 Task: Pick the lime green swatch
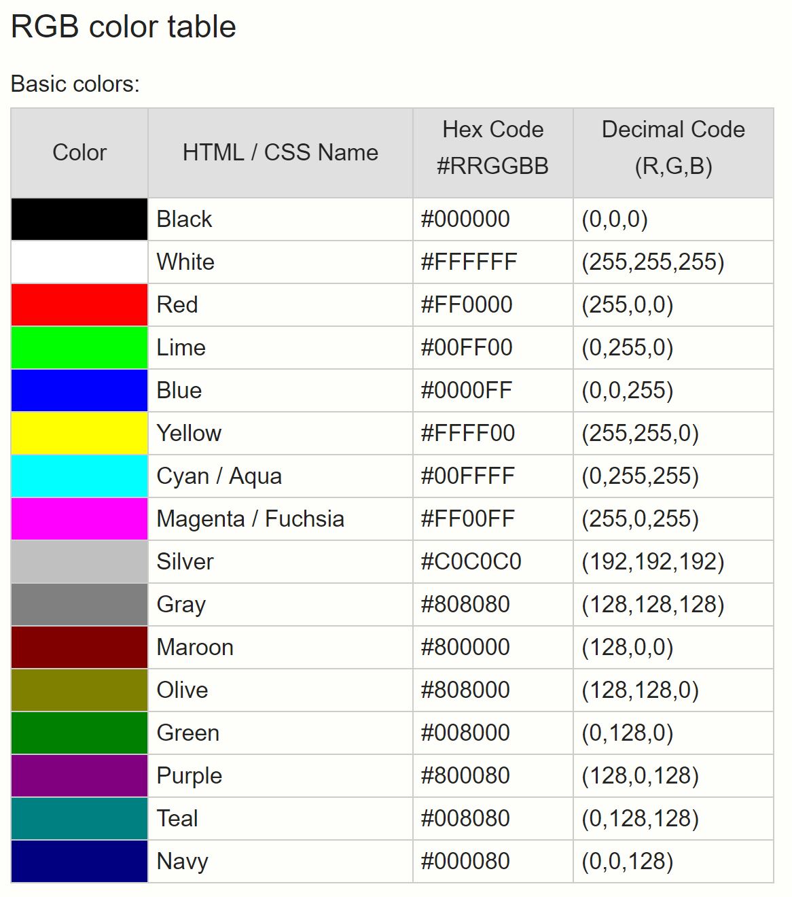[x=79, y=348]
